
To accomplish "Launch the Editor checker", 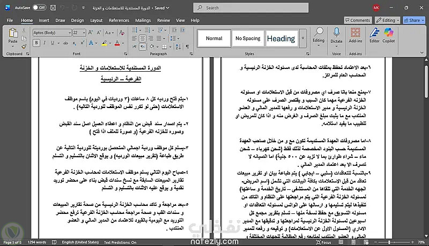I will pyautogui.click(x=374, y=35).
